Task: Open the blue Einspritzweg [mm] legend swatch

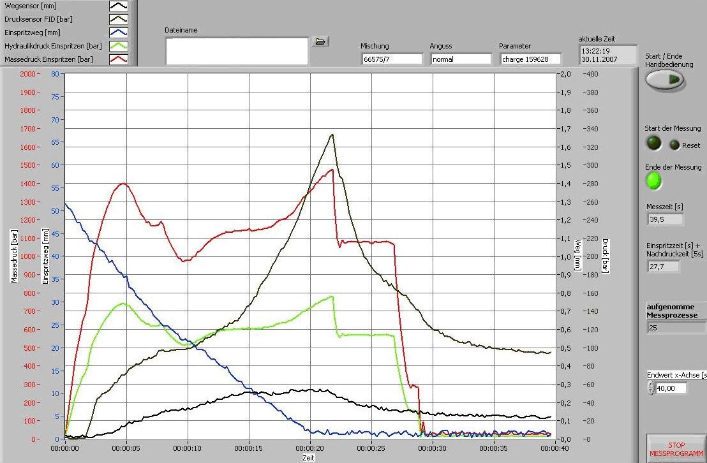Action: click(119, 33)
